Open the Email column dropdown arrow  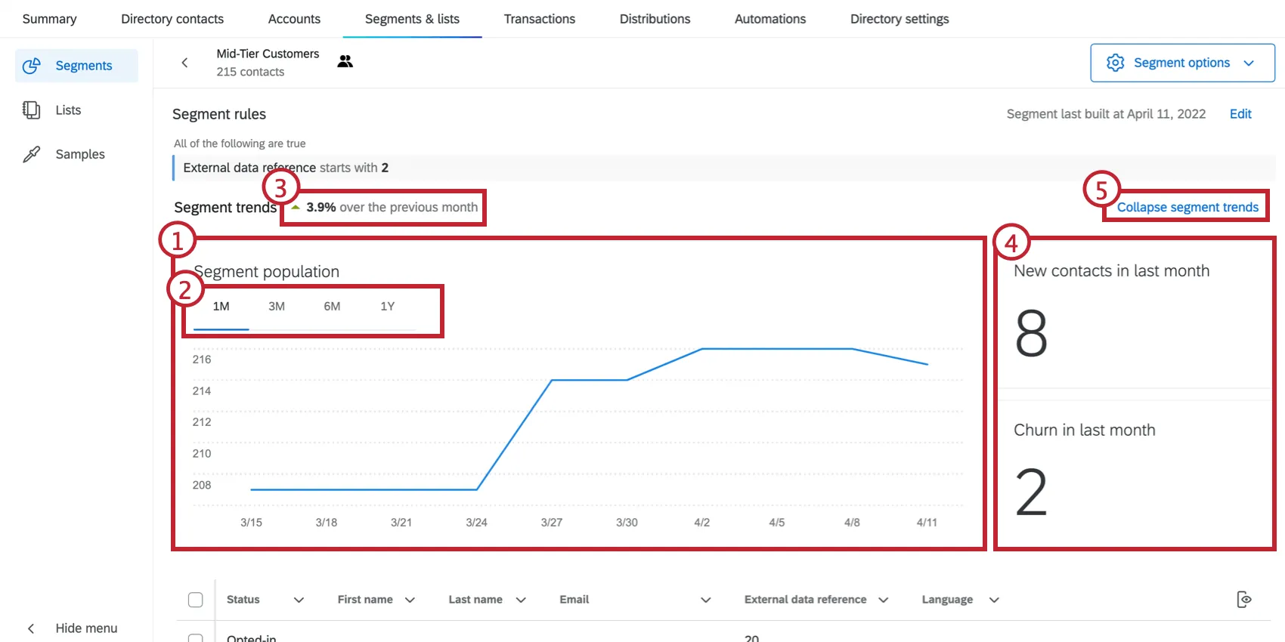705,600
